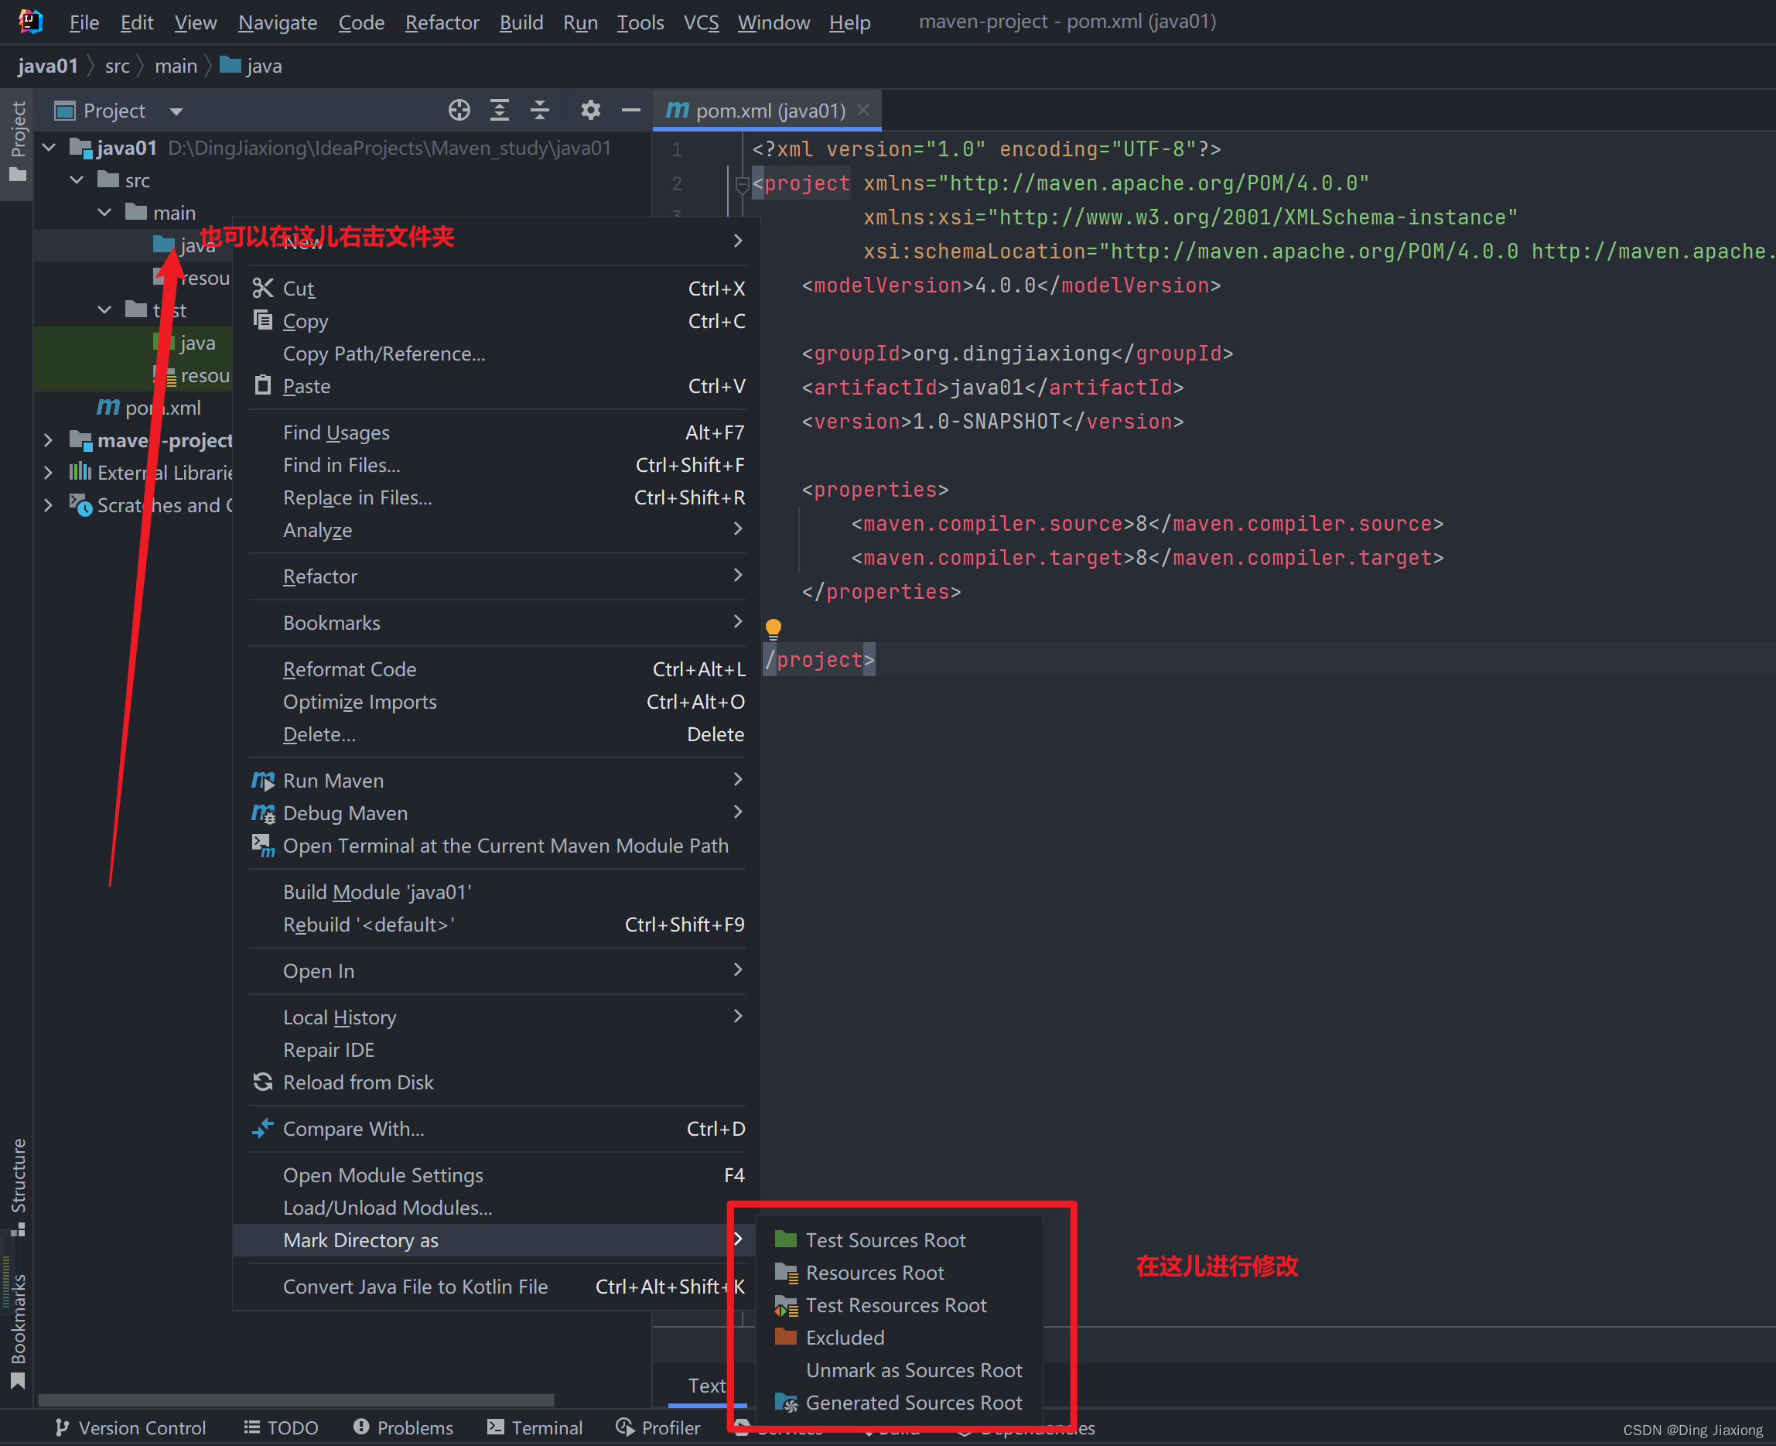Click the Test Resources Root folder icon

(x=785, y=1305)
